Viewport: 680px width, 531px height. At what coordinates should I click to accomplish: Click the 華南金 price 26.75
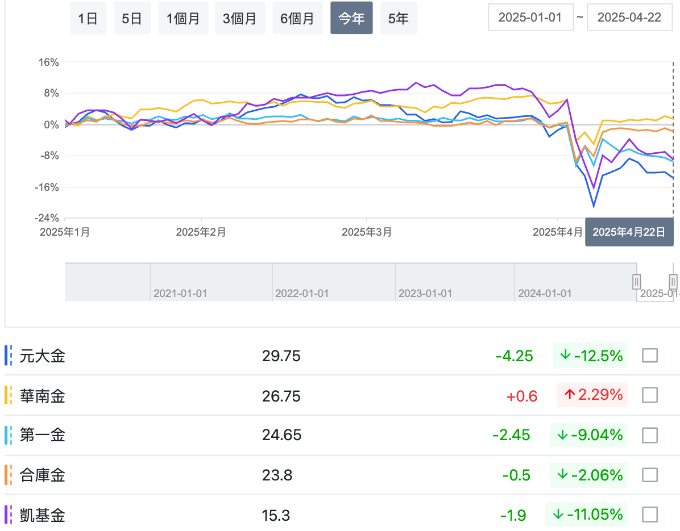(x=281, y=396)
